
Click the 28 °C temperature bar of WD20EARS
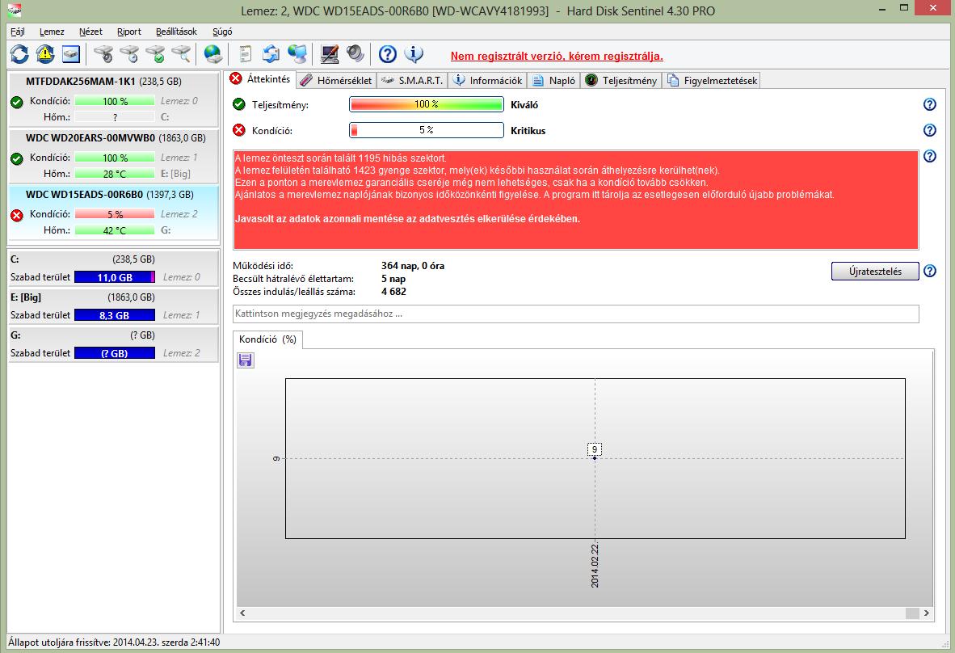click(115, 174)
